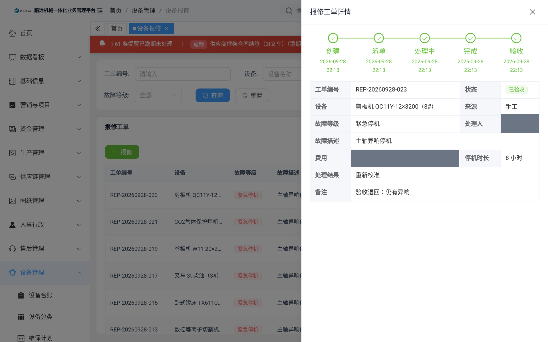Screen dimensions: 548x342
Task: Click the reminder bell icon
Action: [102, 43]
